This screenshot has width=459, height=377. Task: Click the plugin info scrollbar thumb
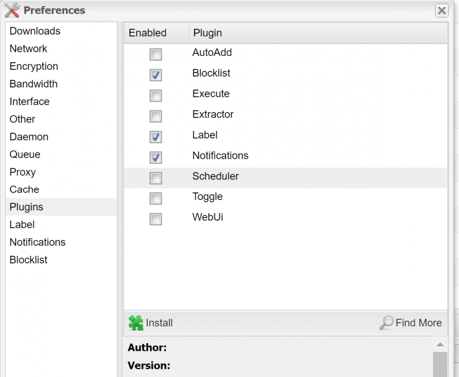click(x=440, y=364)
